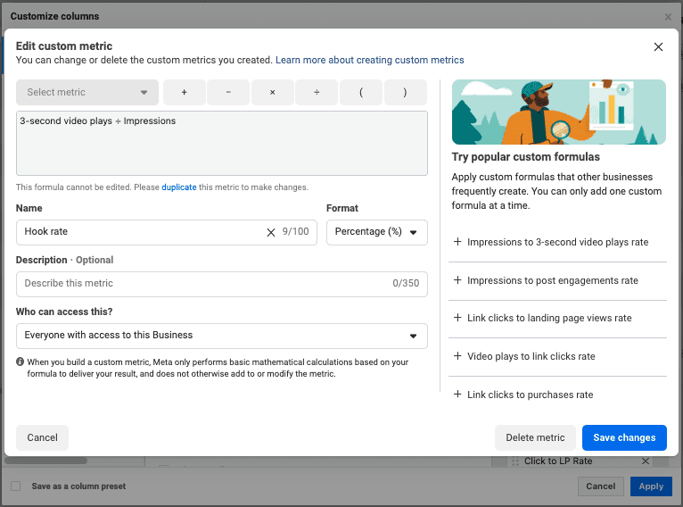The width and height of the screenshot is (683, 507).
Task: Expand the Who can access this dropdown
Action: click(221, 336)
